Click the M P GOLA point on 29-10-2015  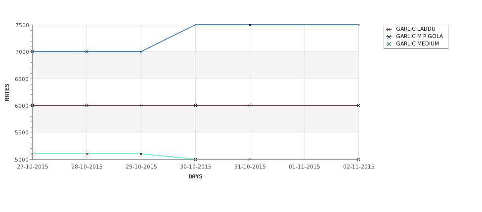pos(141,51)
